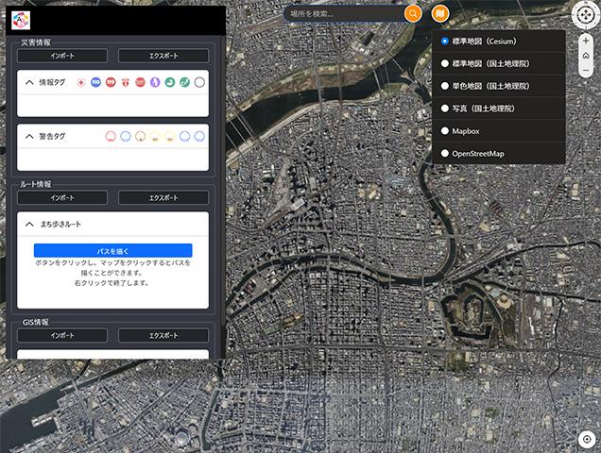Select 写真(国土地理院) basemap
This screenshot has height=453, width=601.
(x=499, y=109)
